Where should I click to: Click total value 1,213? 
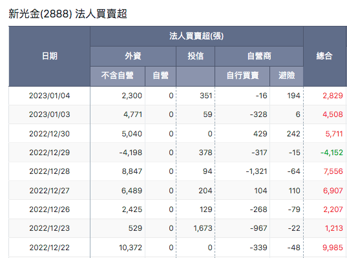[334, 228]
